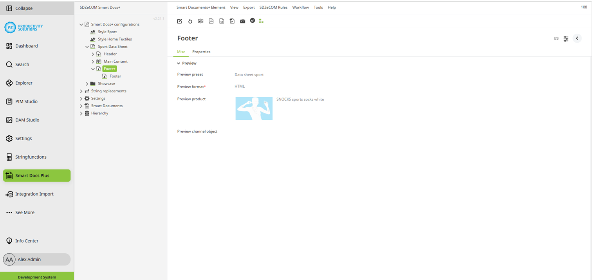Collapse the selected Footer tree node
Viewport: 592px width, 280px height.
(93, 69)
